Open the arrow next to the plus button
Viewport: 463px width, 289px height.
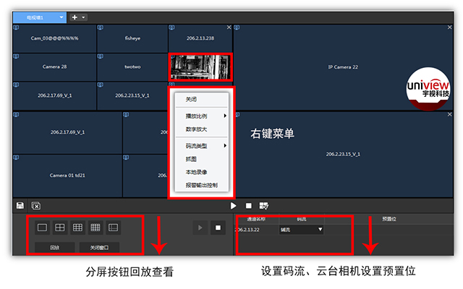(x=84, y=16)
